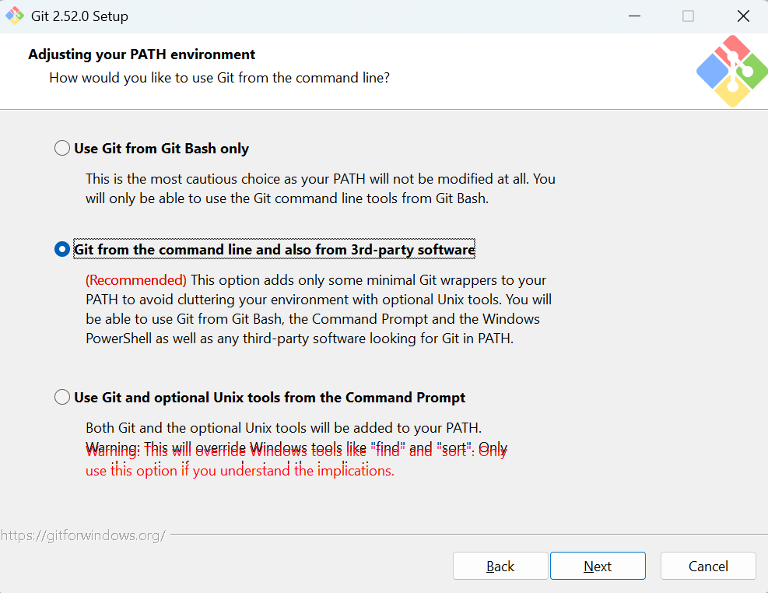Select the Git from command line and 3rd-party radio circle
Viewport: 768px width, 593px height.
pyautogui.click(x=62, y=249)
